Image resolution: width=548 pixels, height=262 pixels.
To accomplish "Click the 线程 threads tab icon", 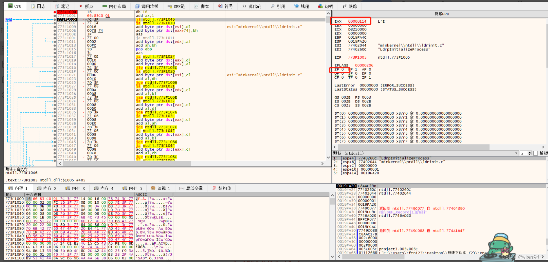I will click(296, 6).
